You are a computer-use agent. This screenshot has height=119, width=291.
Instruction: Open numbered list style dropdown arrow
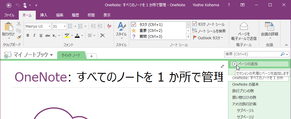85,26
